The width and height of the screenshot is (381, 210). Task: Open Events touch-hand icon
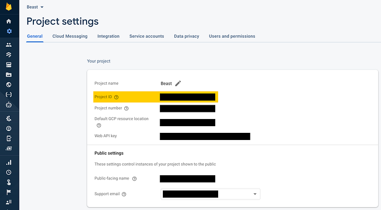(x=9, y=182)
